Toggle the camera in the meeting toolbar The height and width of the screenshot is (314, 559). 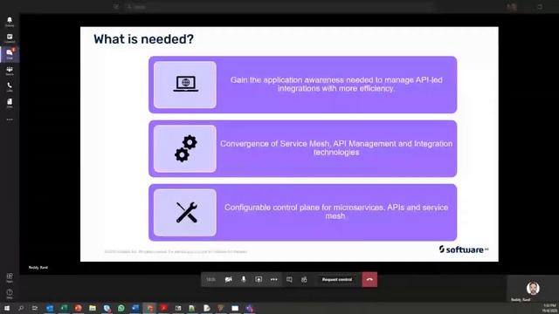tap(229, 279)
